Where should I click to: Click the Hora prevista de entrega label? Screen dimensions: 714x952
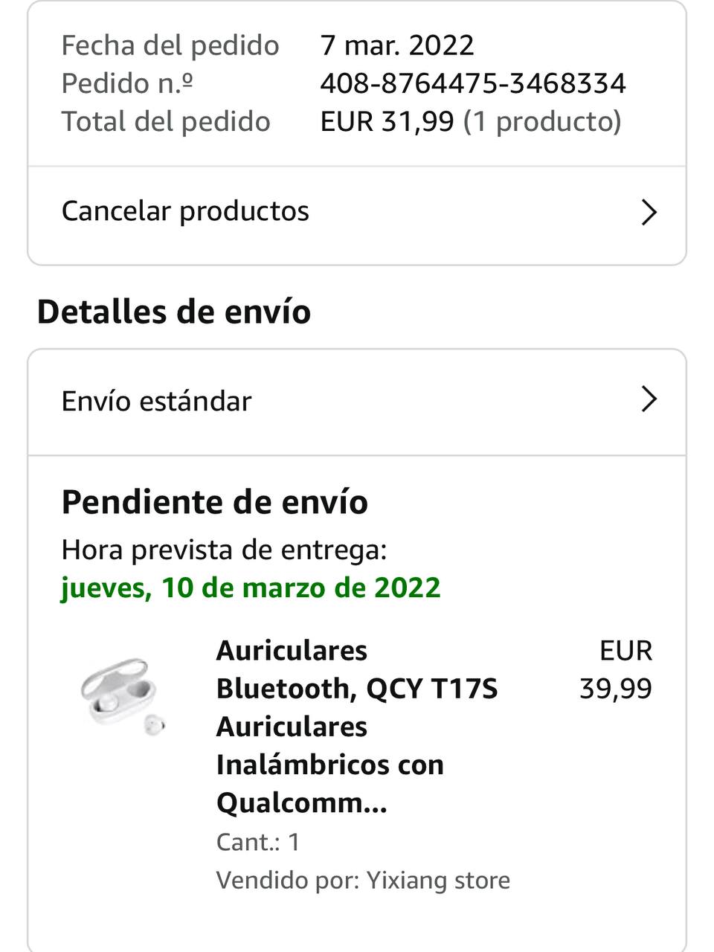pos(224,550)
